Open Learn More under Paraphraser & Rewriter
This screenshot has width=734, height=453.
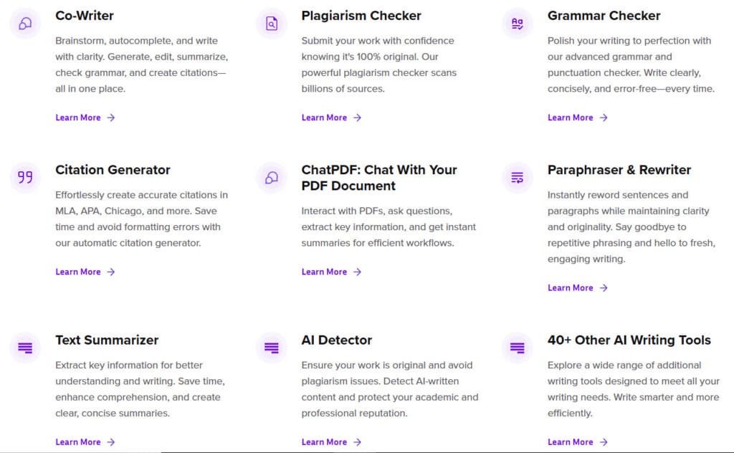[x=571, y=287]
